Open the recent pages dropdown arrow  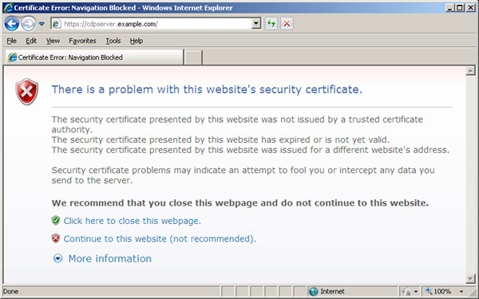(x=42, y=24)
